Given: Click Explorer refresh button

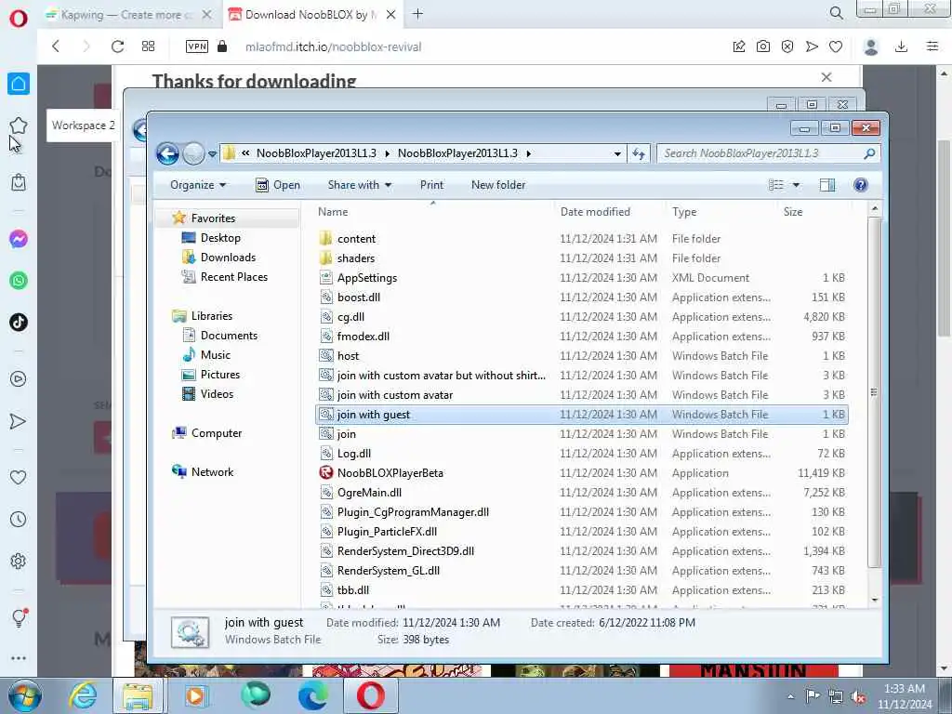Looking at the screenshot, I should point(639,153).
